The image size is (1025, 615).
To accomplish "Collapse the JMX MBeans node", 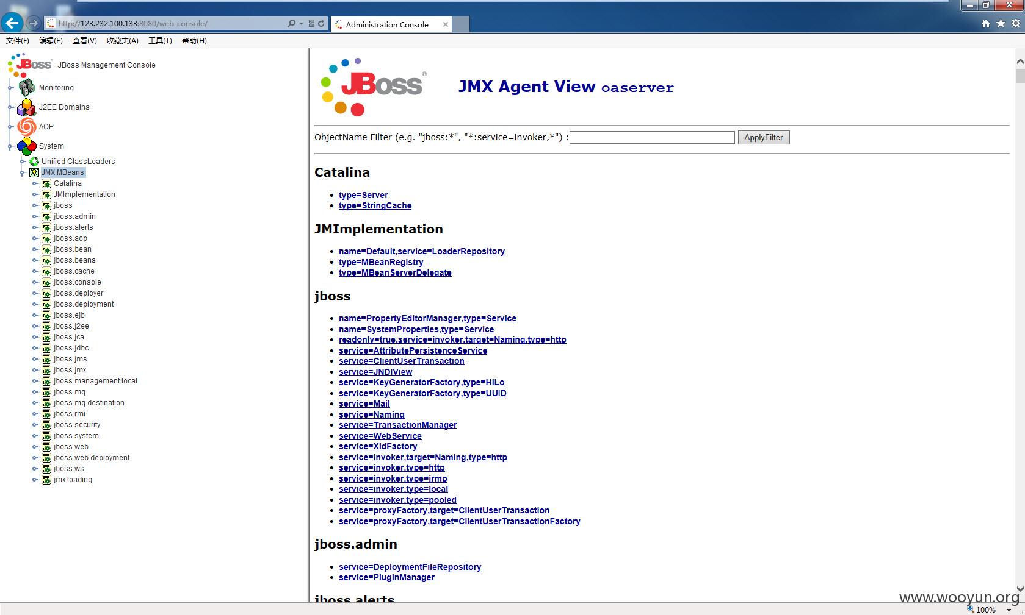I will click(x=23, y=172).
